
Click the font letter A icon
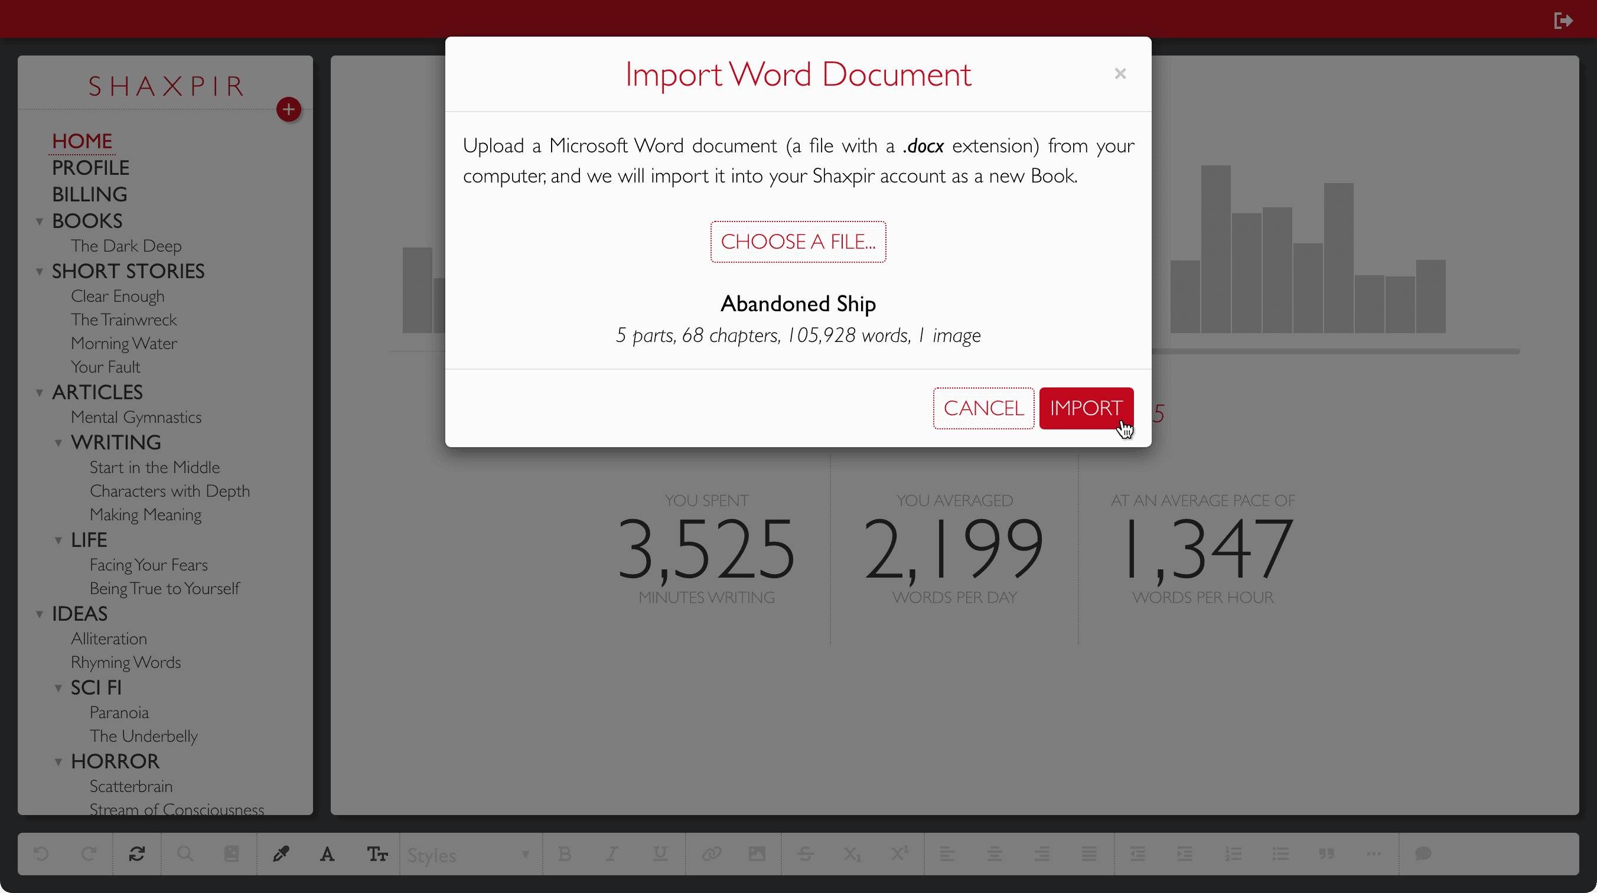coord(327,854)
